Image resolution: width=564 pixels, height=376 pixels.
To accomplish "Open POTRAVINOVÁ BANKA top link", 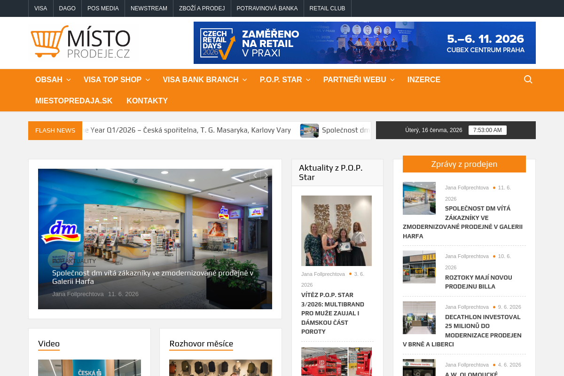I will [x=267, y=8].
